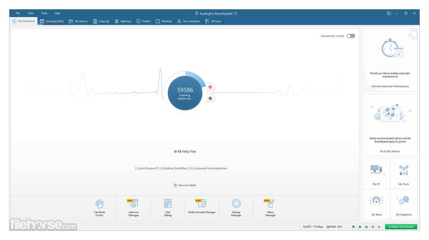Click Activate Automatic Maintenance link
The height and width of the screenshot is (240, 429).
coord(390,86)
